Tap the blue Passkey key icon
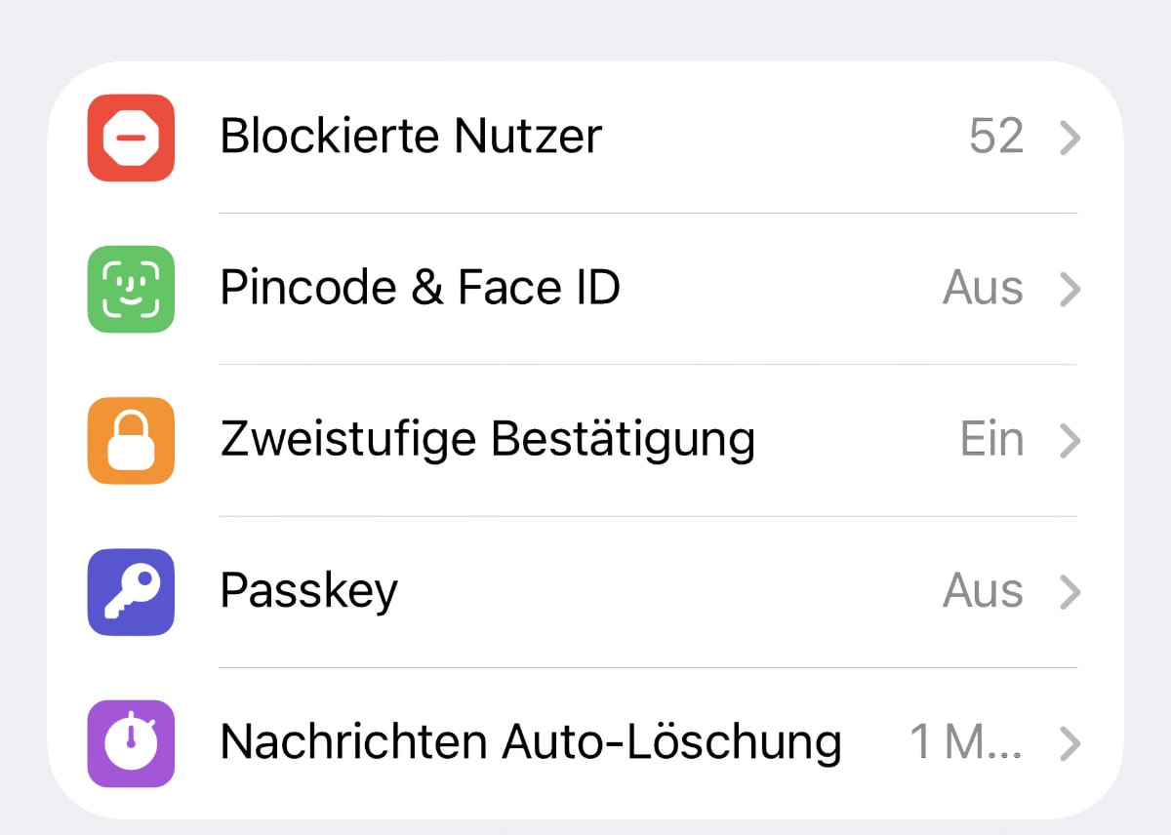1171x835 pixels. point(131,591)
